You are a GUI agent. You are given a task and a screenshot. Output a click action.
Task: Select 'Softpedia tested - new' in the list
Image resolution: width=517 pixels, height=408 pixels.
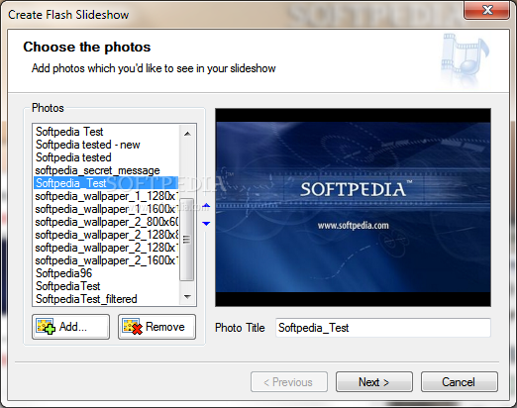click(106, 145)
